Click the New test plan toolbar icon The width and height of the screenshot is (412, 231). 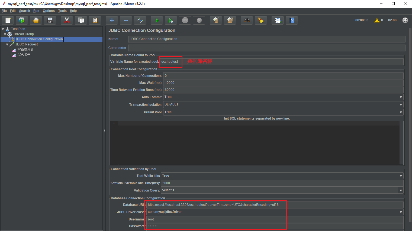tap(8, 20)
